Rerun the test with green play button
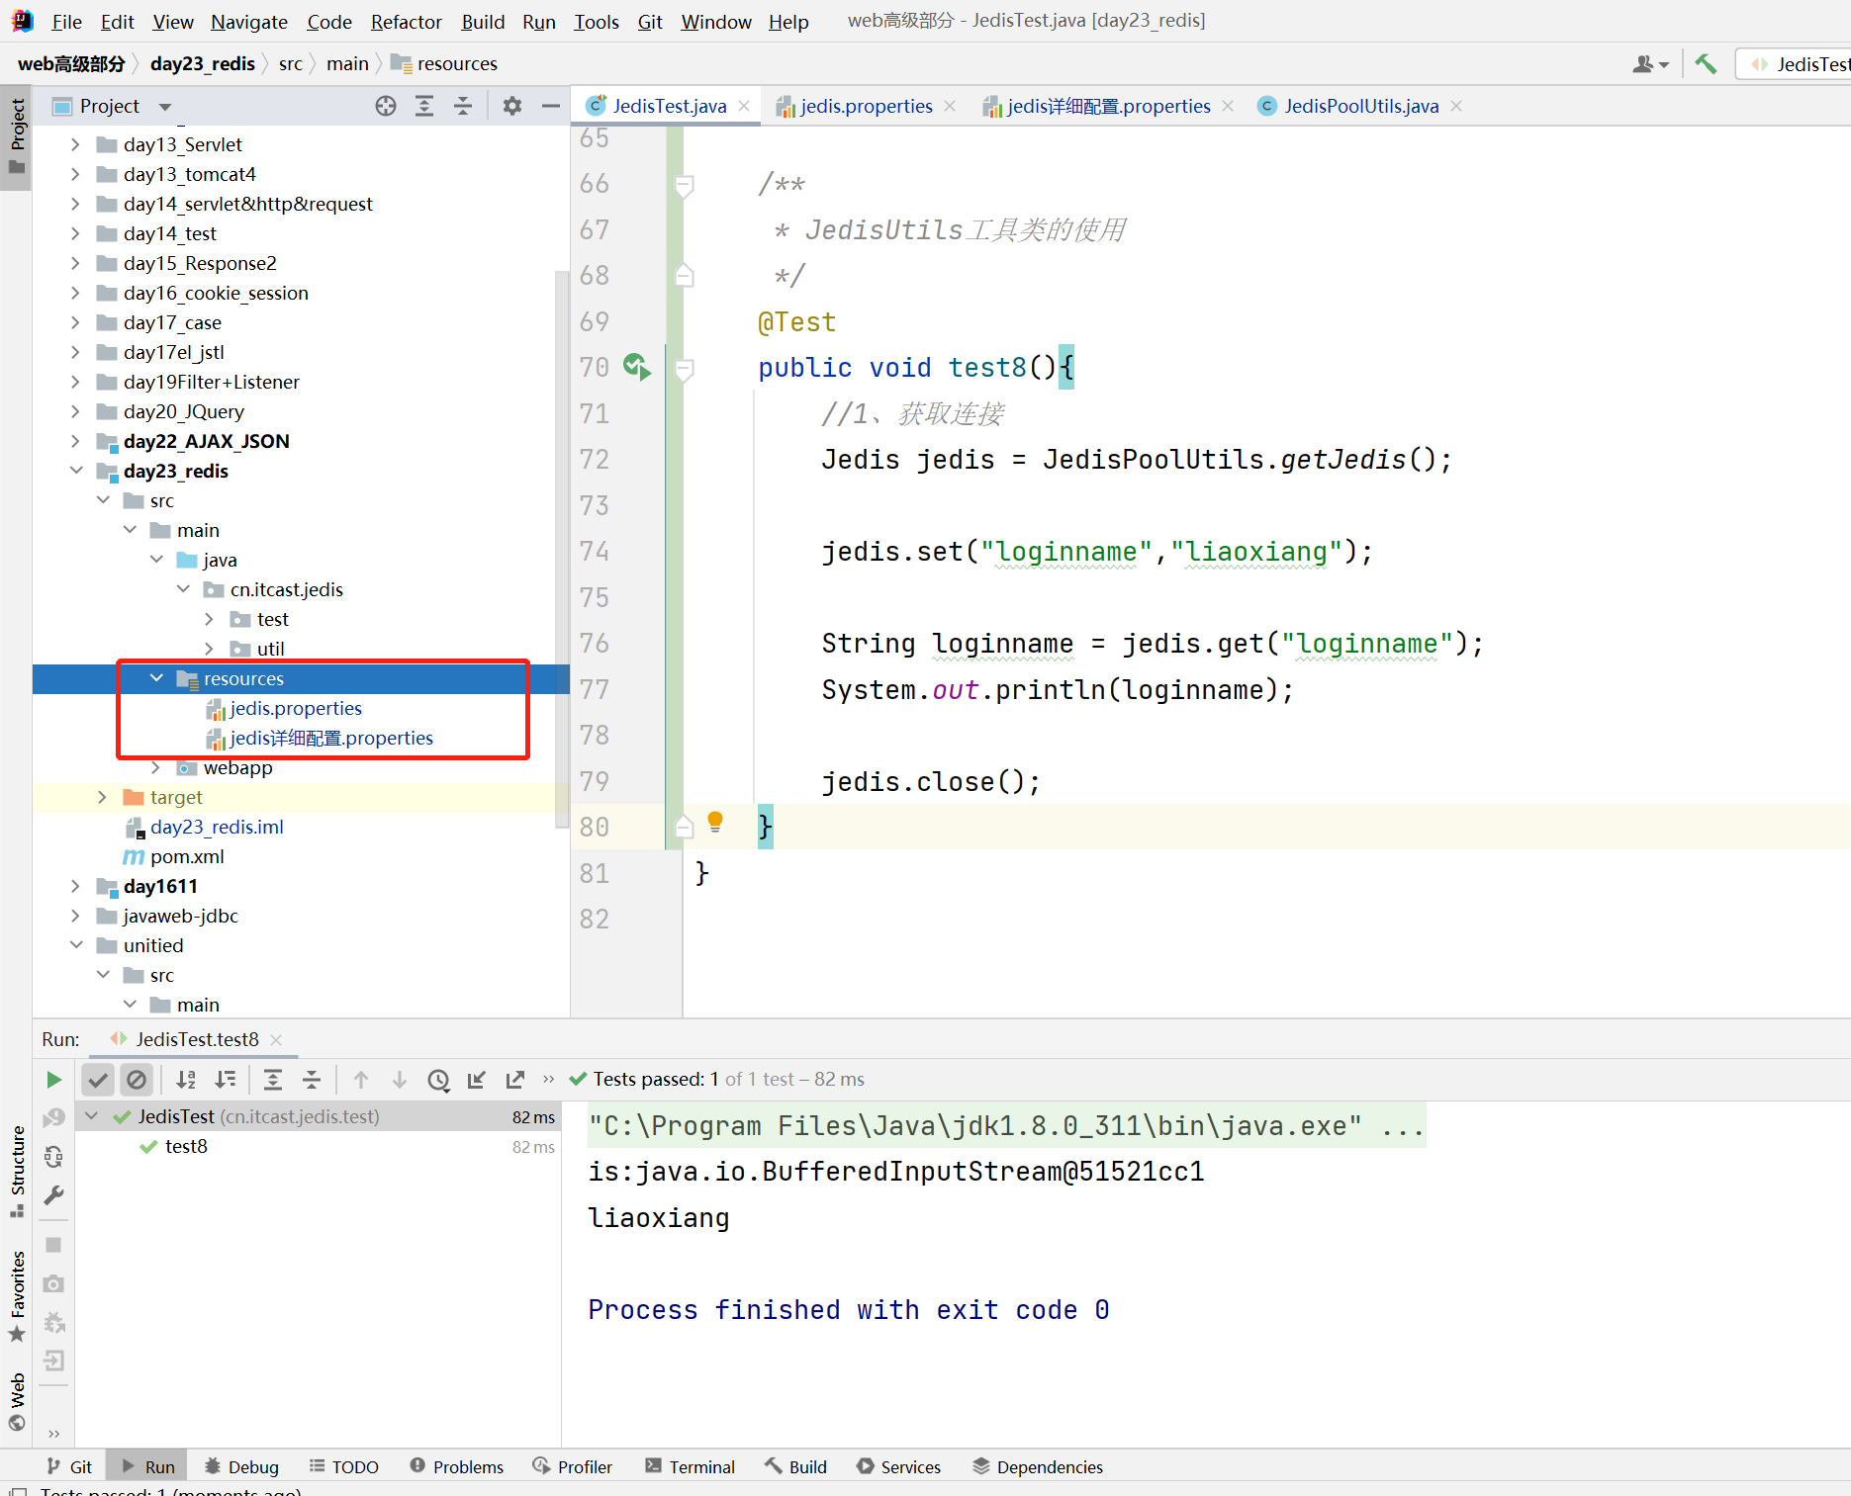This screenshot has height=1496, width=1851. [x=54, y=1080]
